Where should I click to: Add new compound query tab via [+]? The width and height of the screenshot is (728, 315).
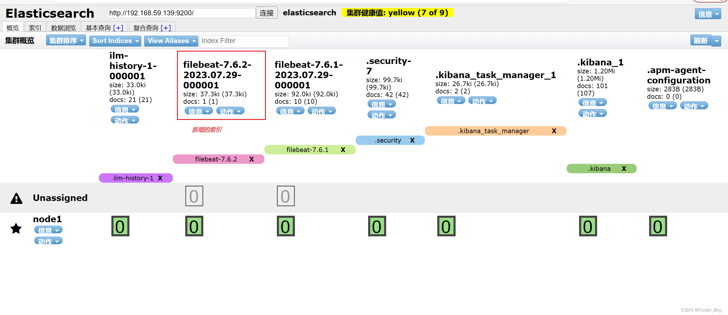166,28
